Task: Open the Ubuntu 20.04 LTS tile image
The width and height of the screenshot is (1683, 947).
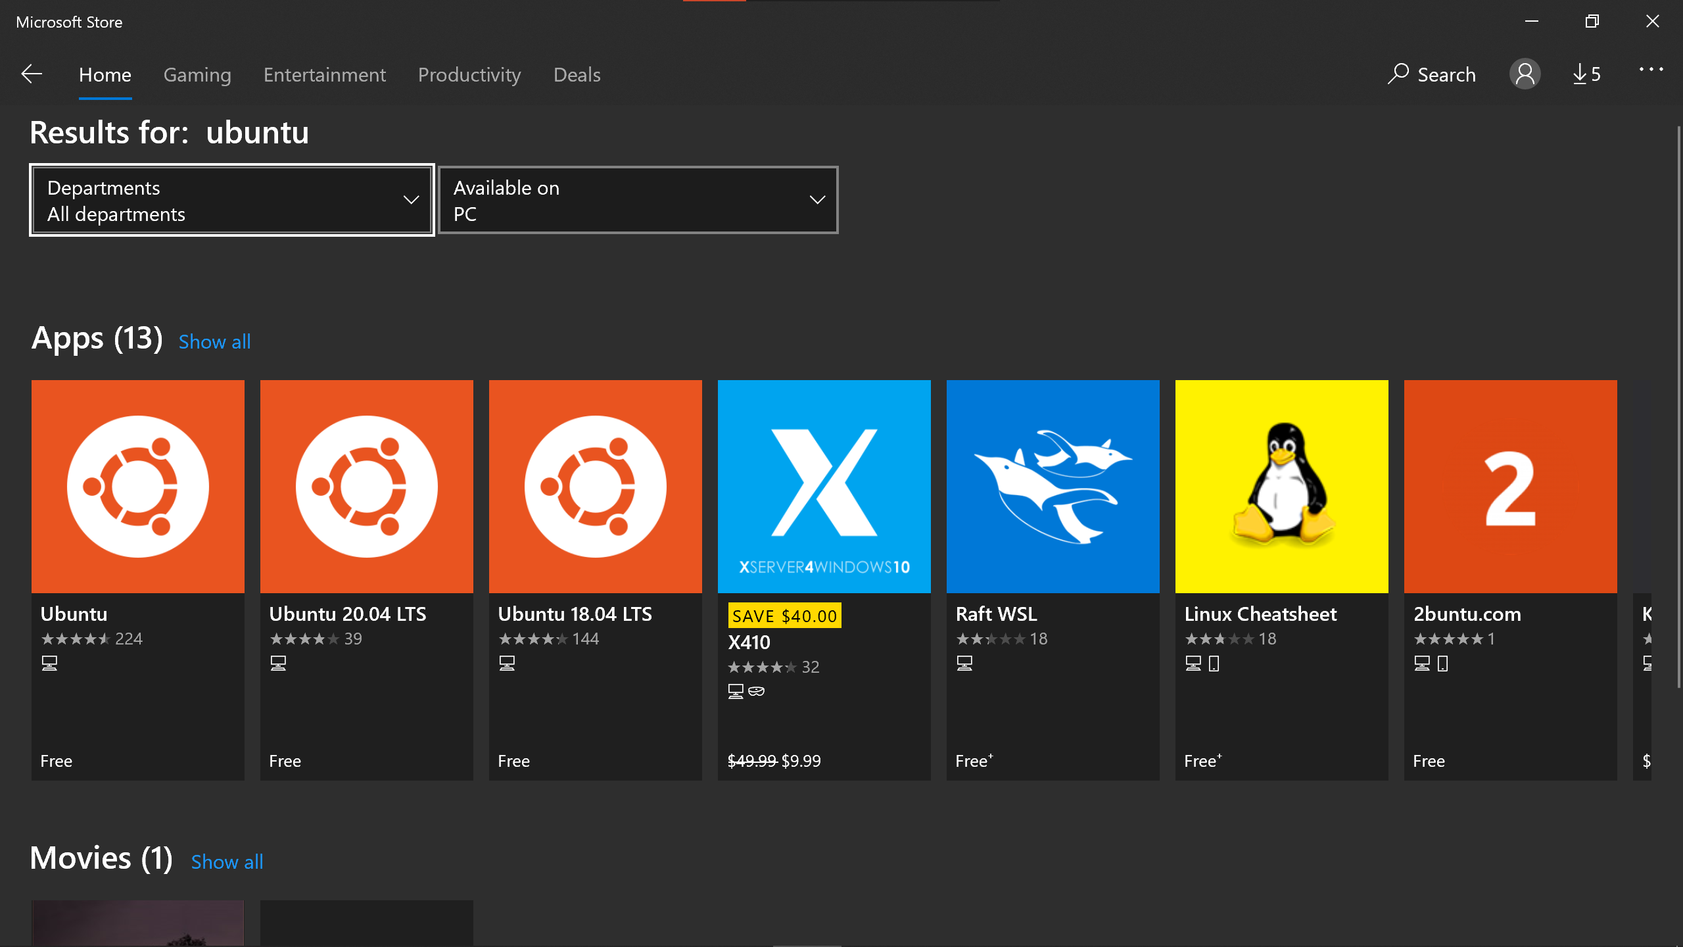Action: coord(367,487)
